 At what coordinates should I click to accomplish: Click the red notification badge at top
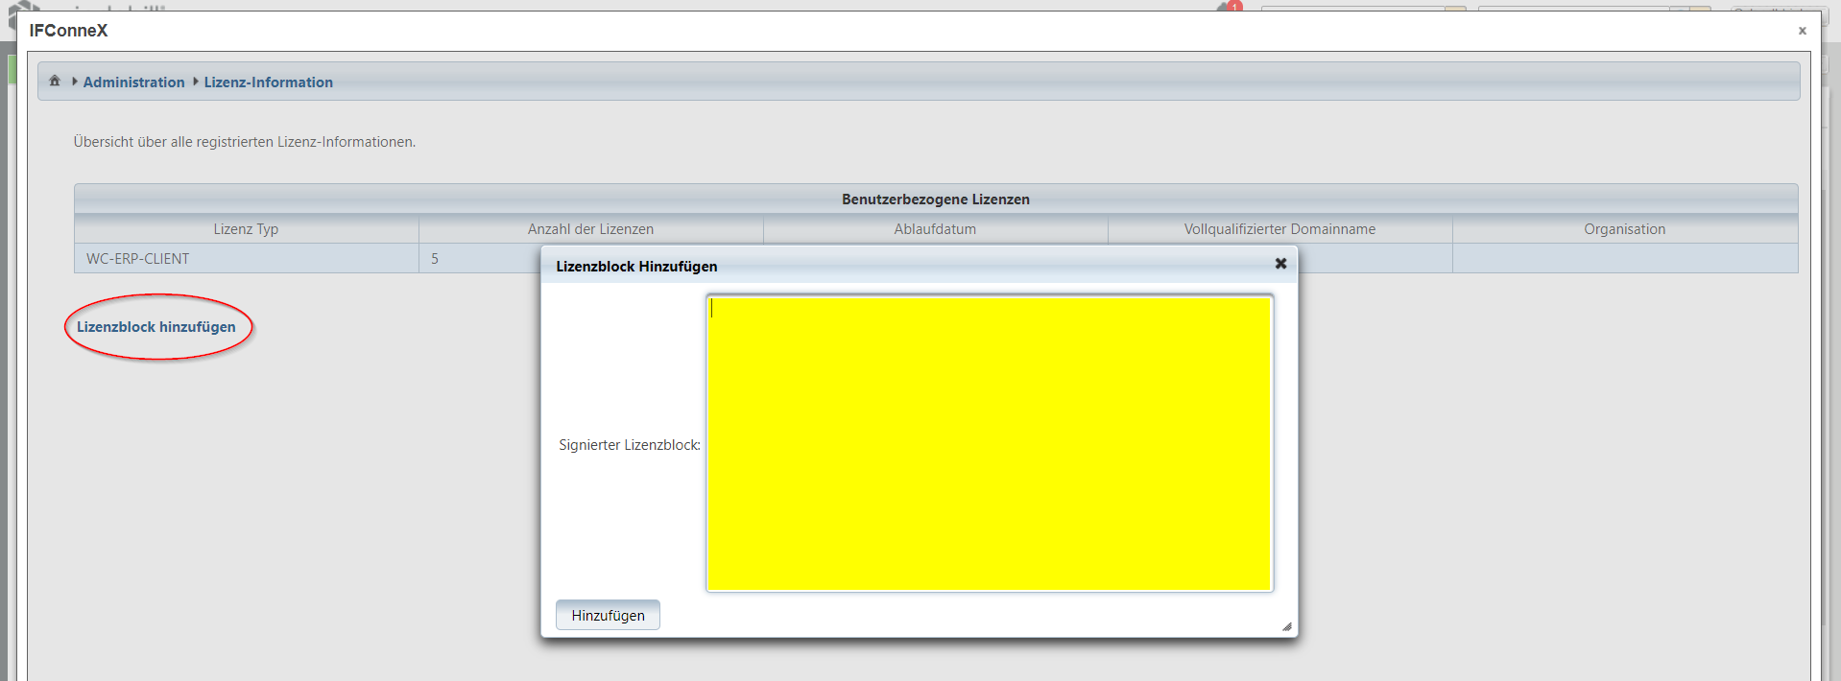tap(1233, 6)
